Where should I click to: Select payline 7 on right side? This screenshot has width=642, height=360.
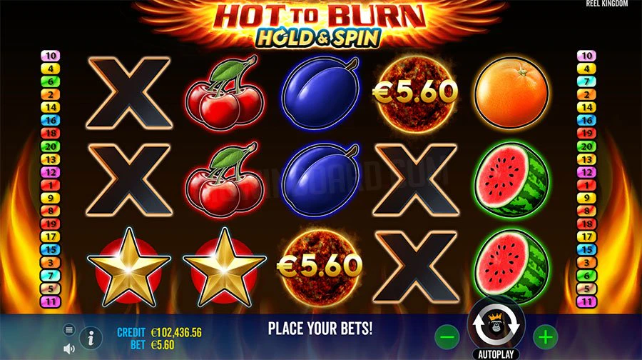pos(587,81)
